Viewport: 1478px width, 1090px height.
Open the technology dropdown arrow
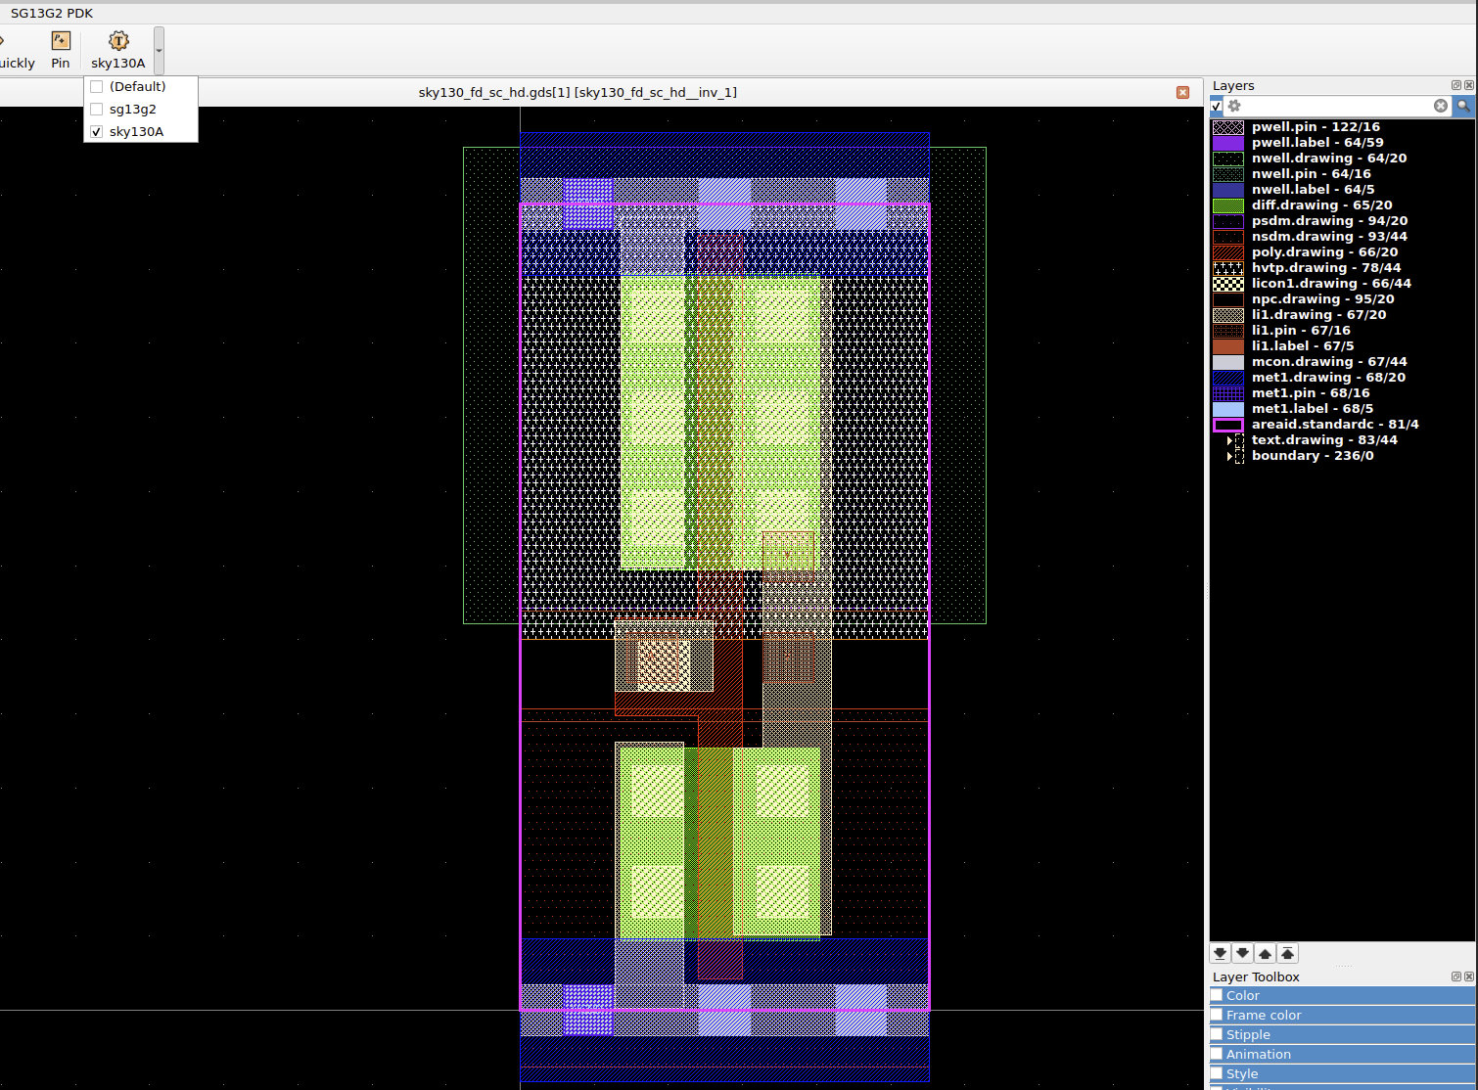pyautogui.click(x=160, y=50)
